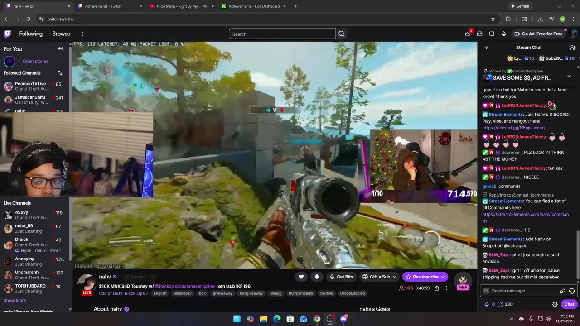Click the Get Bits button below the stream
The width and height of the screenshot is (580, 326).
point(341,277)
